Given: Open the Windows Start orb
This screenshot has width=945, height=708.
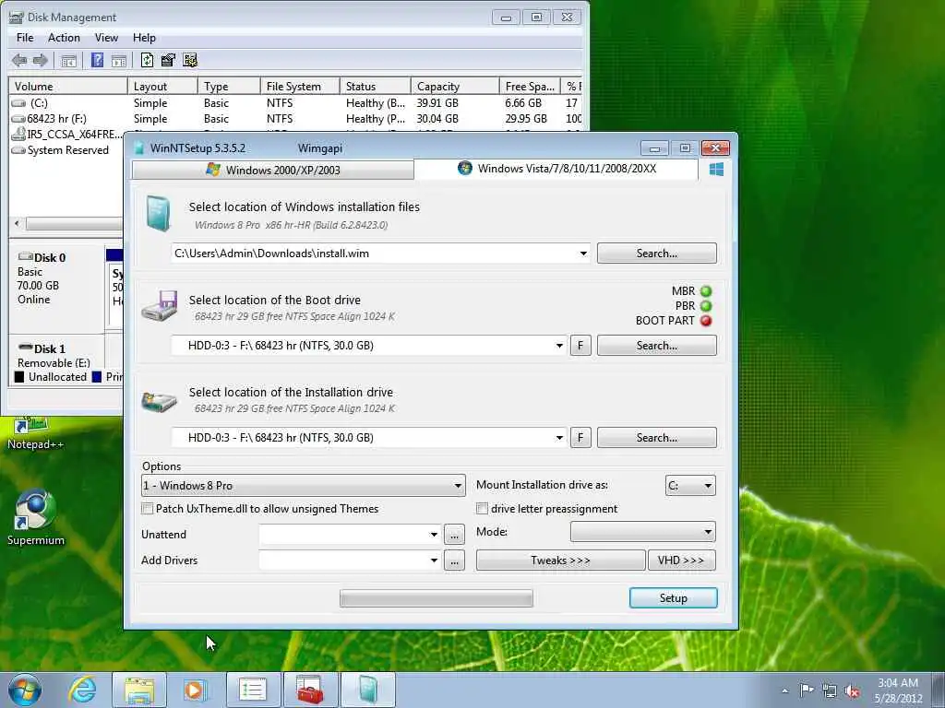Looking at the screenshot, I should pyautogui.click(x=25, y=690).
